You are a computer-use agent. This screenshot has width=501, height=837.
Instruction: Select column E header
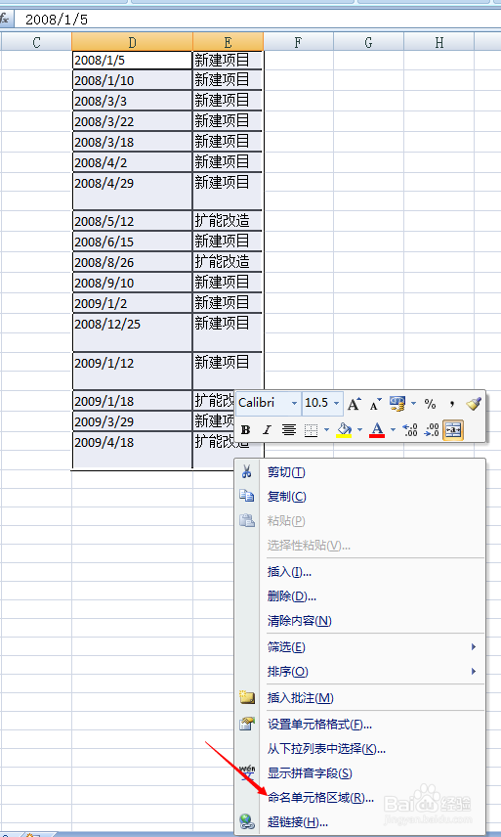[229, 42]
